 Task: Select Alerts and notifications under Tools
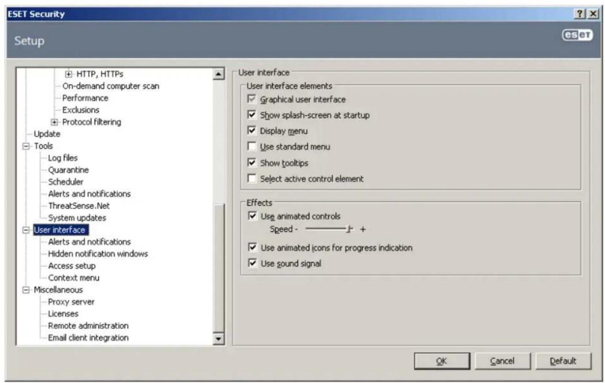point(89,194)
